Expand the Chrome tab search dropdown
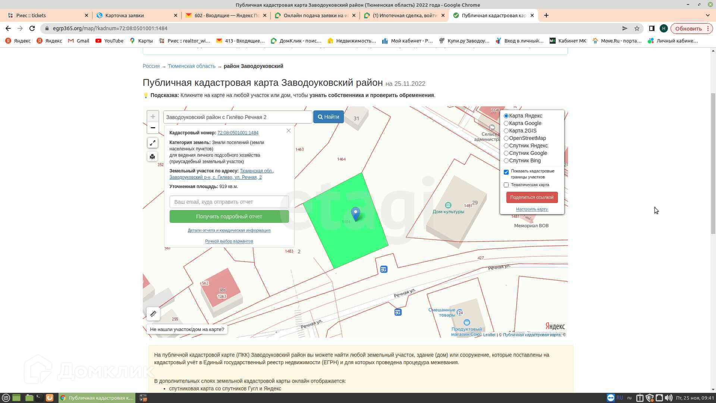716x403 pixels. pyautogui.click(x=707, y=15)
